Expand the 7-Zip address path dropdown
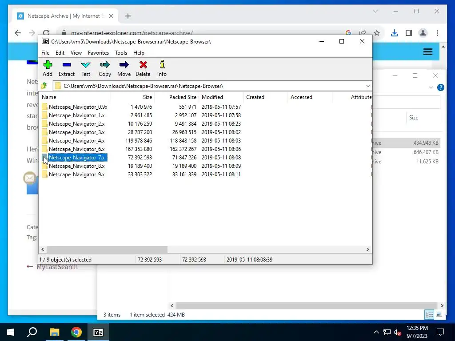455x341 pixels. [x=368, y=86]
